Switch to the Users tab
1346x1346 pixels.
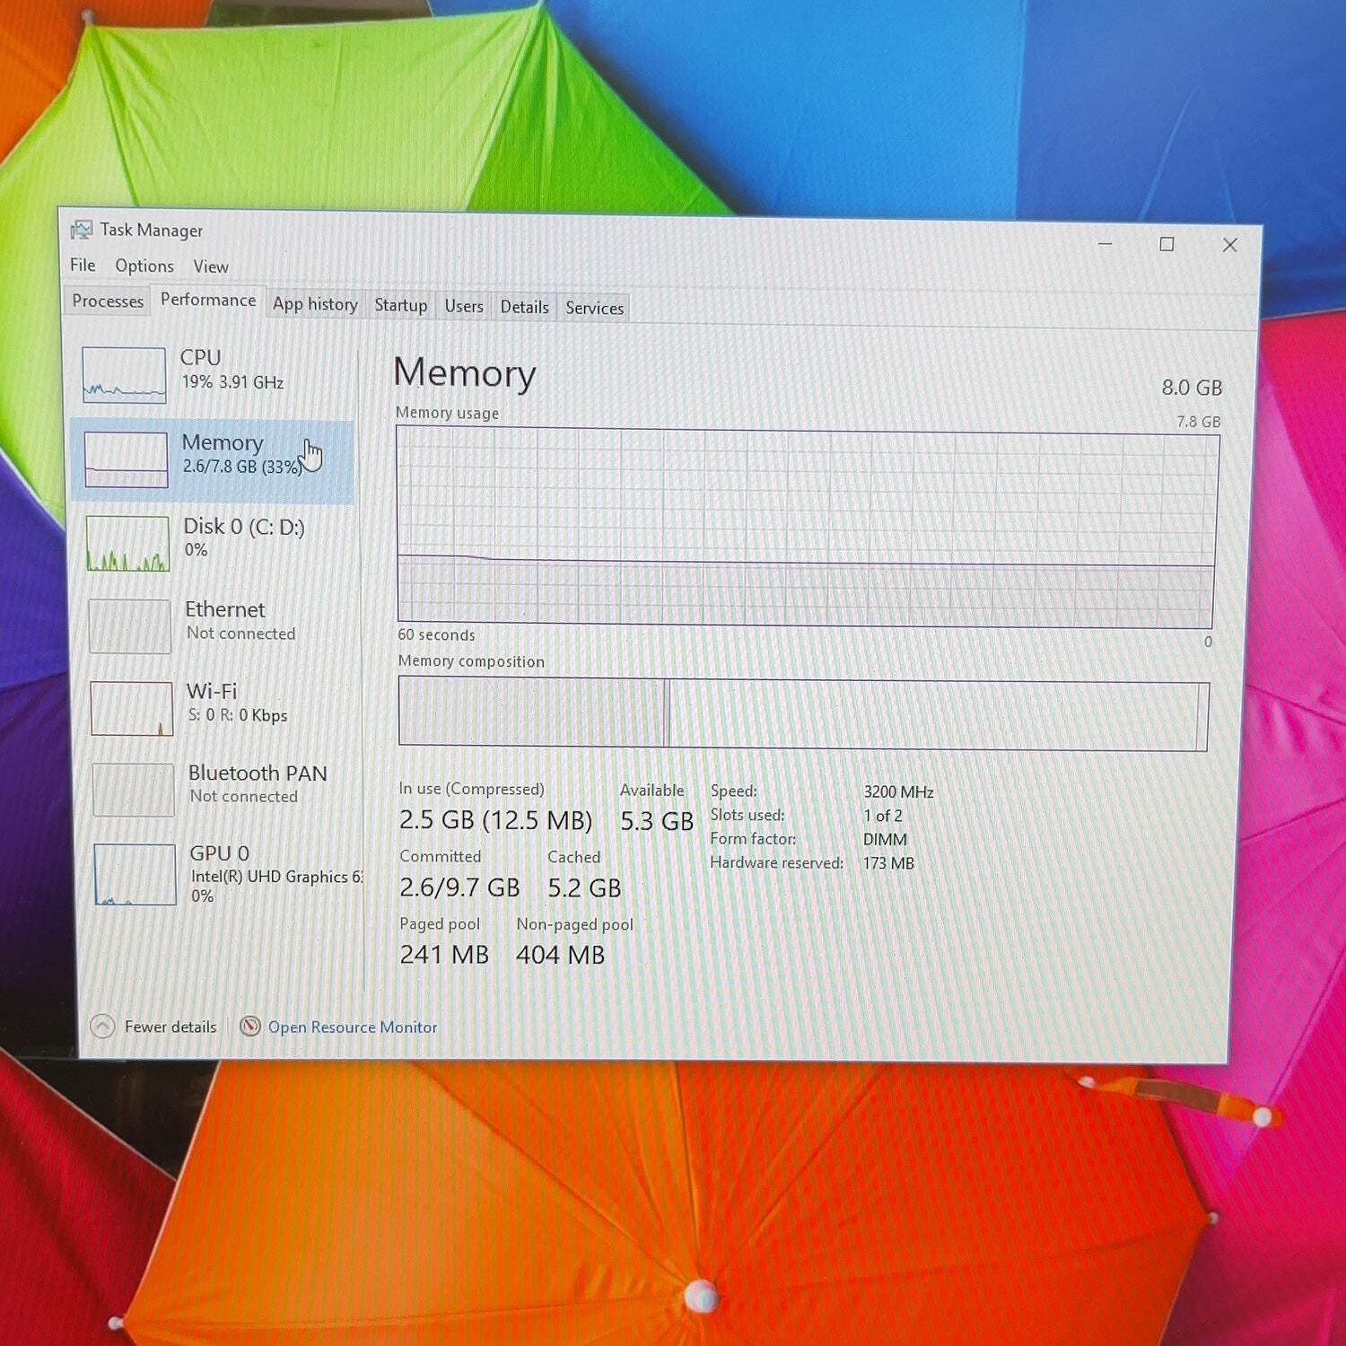(x=464, y=306)
